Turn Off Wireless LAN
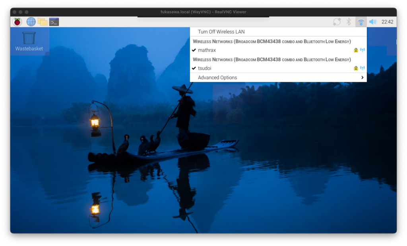 tap(221, 32)
